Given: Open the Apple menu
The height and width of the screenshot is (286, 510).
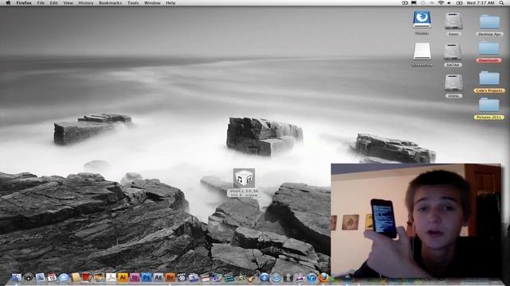Looking at the screenshot, I should tap(8, 3).
